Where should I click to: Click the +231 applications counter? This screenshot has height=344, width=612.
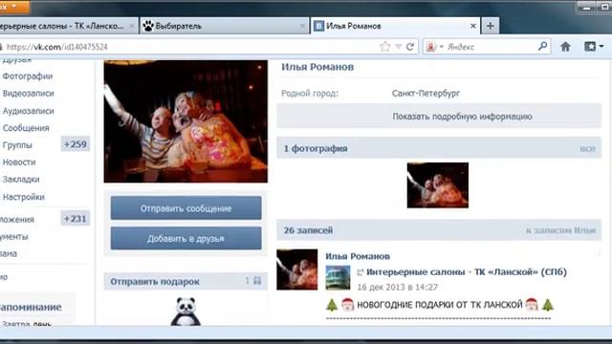(76, 219)
